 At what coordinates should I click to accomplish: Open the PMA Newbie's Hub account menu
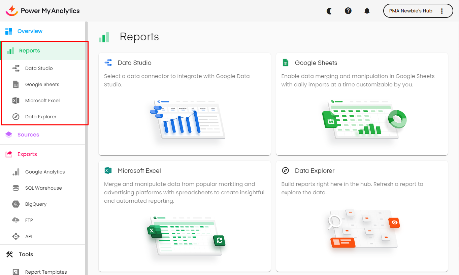[411, 11]
